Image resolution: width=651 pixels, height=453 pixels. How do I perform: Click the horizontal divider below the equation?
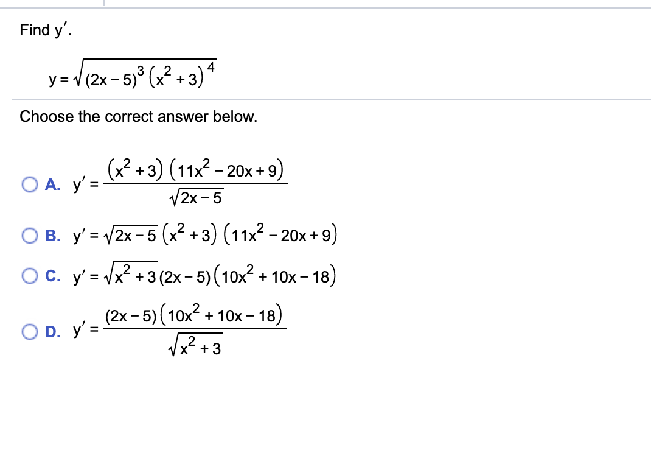[325, 97]
